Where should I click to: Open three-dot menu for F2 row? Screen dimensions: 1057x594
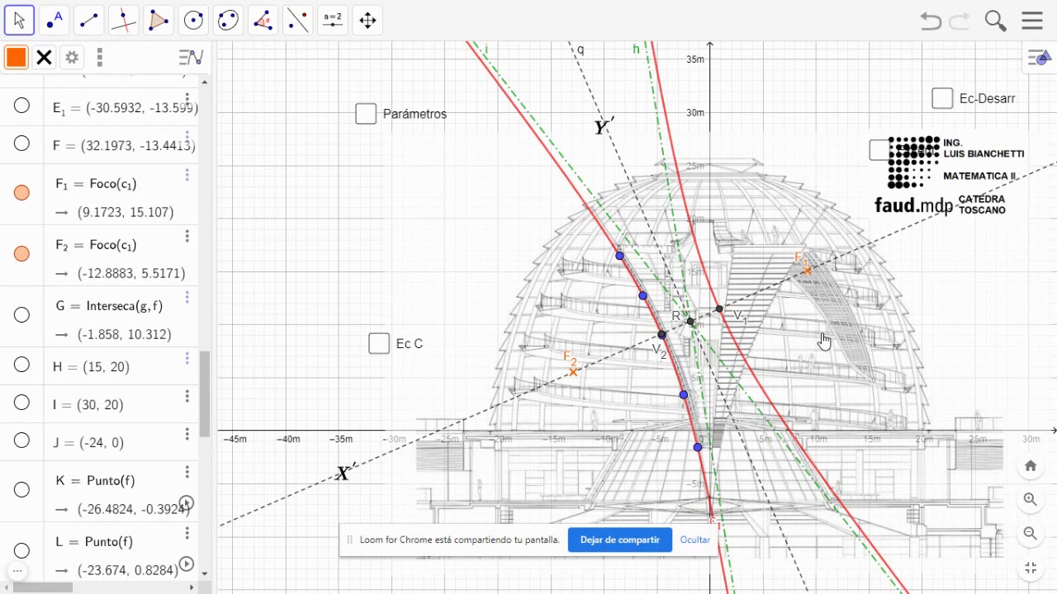point(187,236)
